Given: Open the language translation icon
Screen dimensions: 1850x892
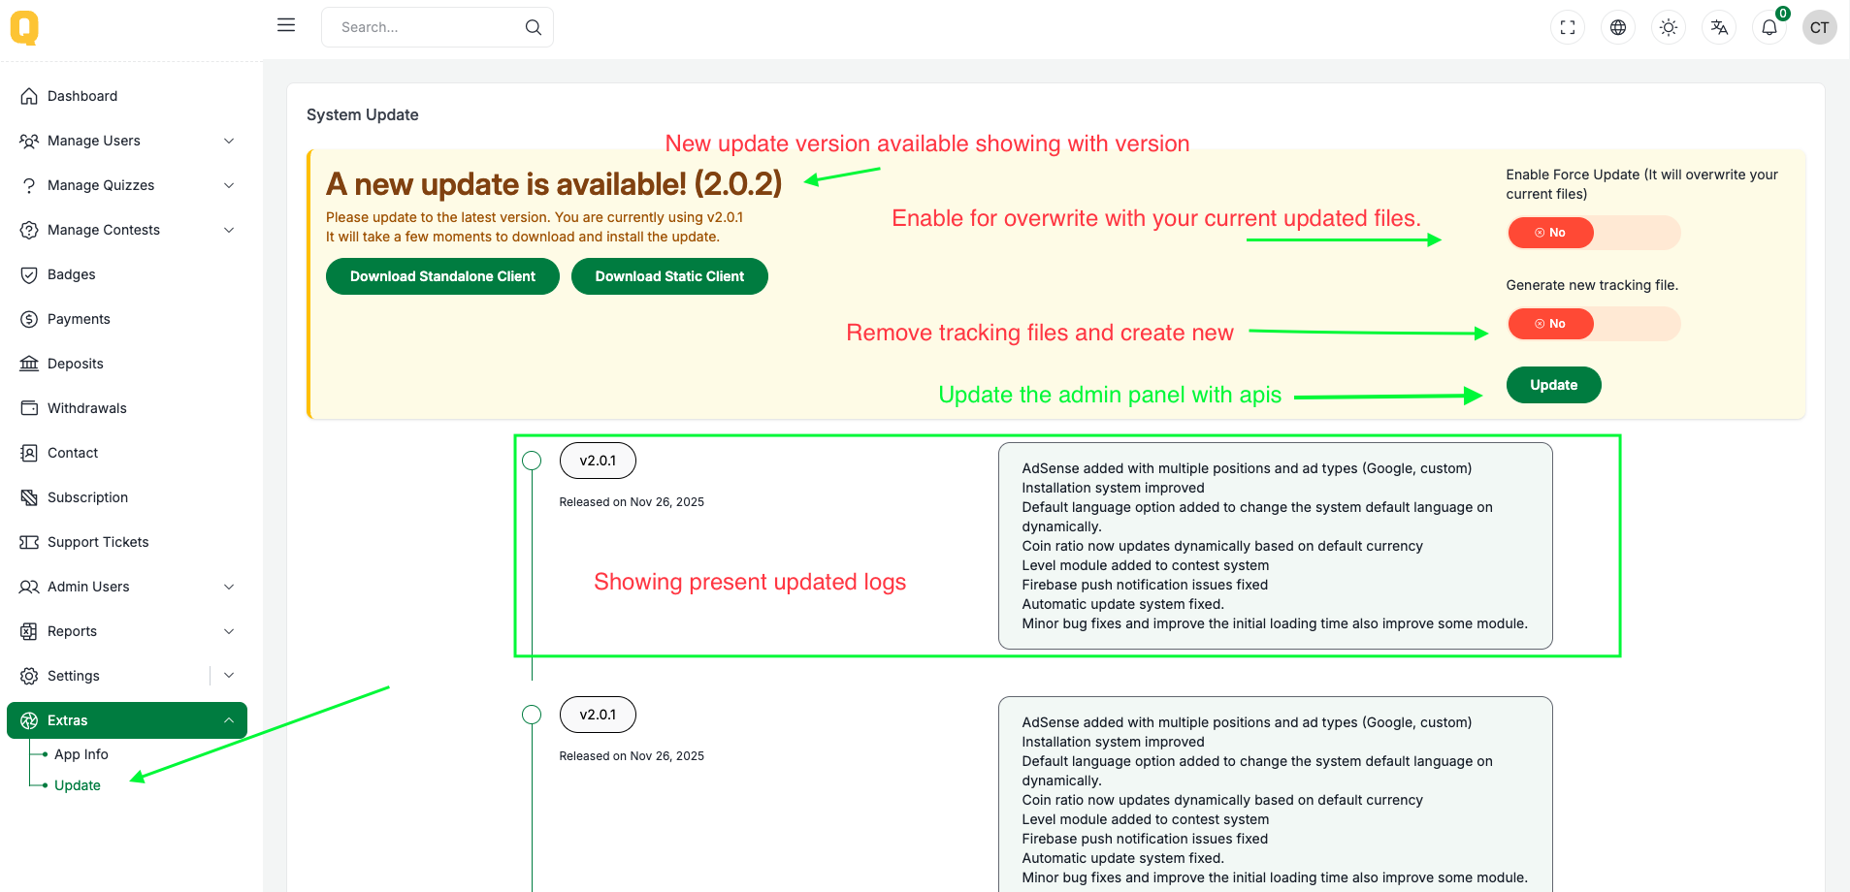Looking at the screenshot, I should point(1719,27).
